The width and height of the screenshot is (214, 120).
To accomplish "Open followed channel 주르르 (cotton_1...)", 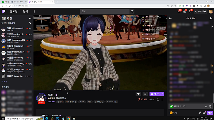I will coord(17,35).
